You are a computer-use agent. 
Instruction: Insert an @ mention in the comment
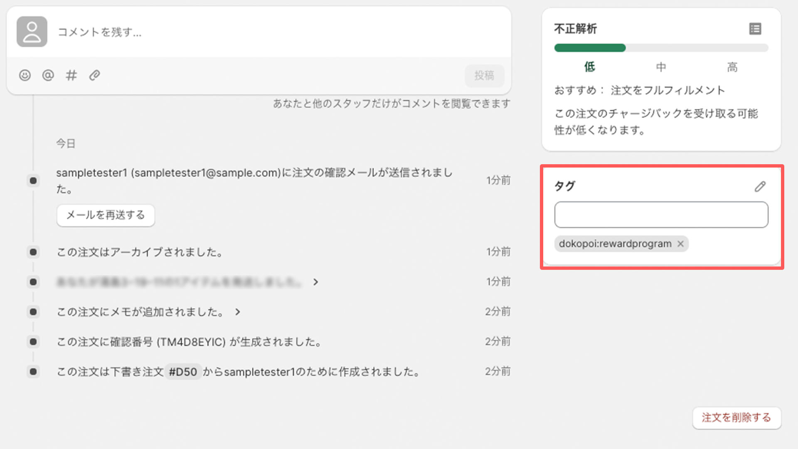pos(48,75)
